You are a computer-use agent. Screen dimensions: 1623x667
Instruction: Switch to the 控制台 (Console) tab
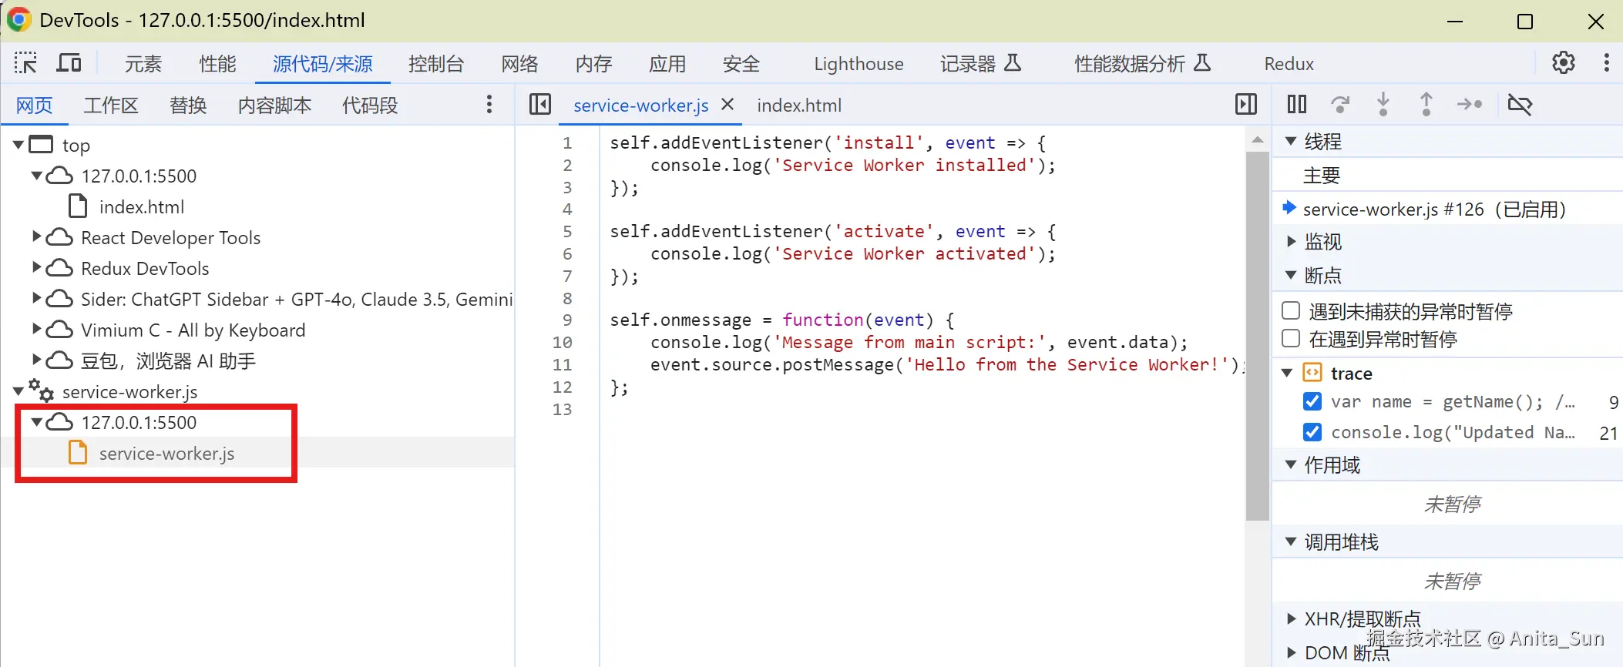[436, 64]
